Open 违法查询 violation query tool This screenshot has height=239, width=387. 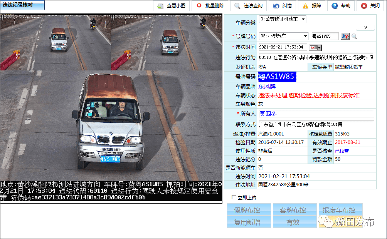[x=249, y=6]
